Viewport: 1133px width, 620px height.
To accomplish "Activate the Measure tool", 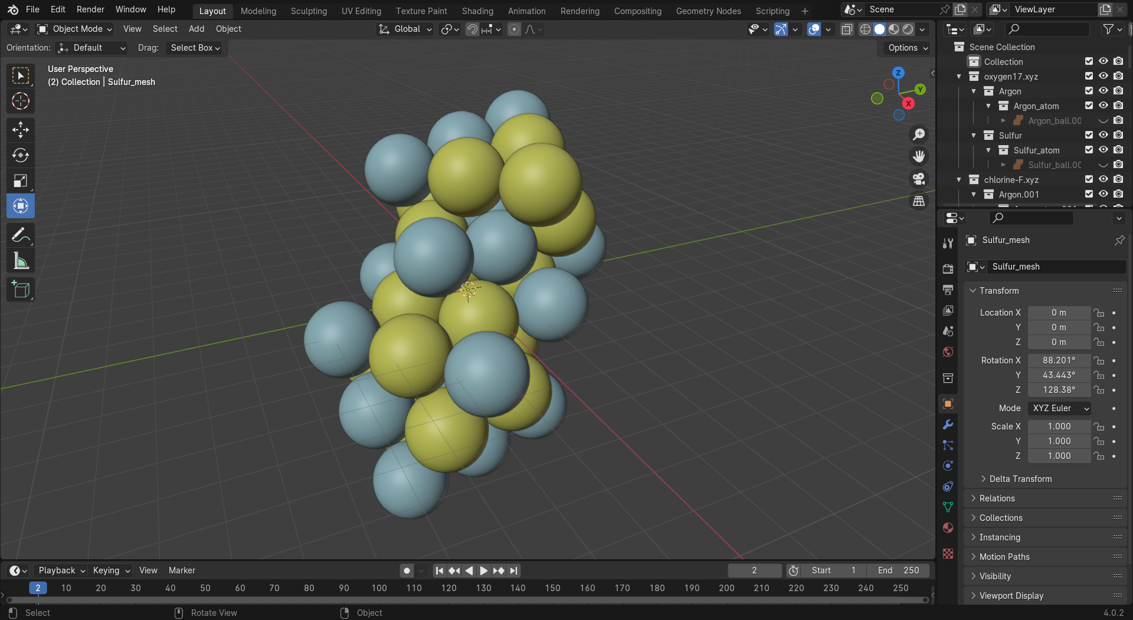I will 21,261.
